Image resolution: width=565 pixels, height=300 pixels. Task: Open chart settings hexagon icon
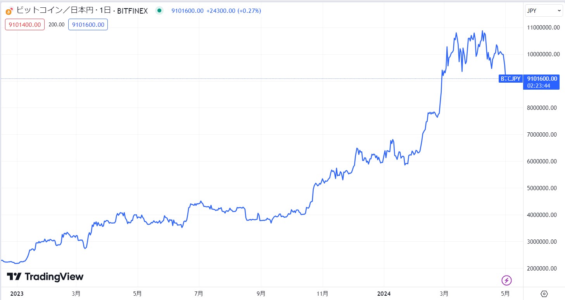click(544, 293)
